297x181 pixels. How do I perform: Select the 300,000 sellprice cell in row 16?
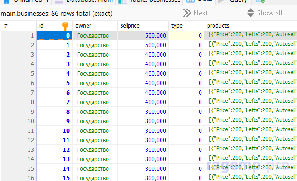[143, 178]
